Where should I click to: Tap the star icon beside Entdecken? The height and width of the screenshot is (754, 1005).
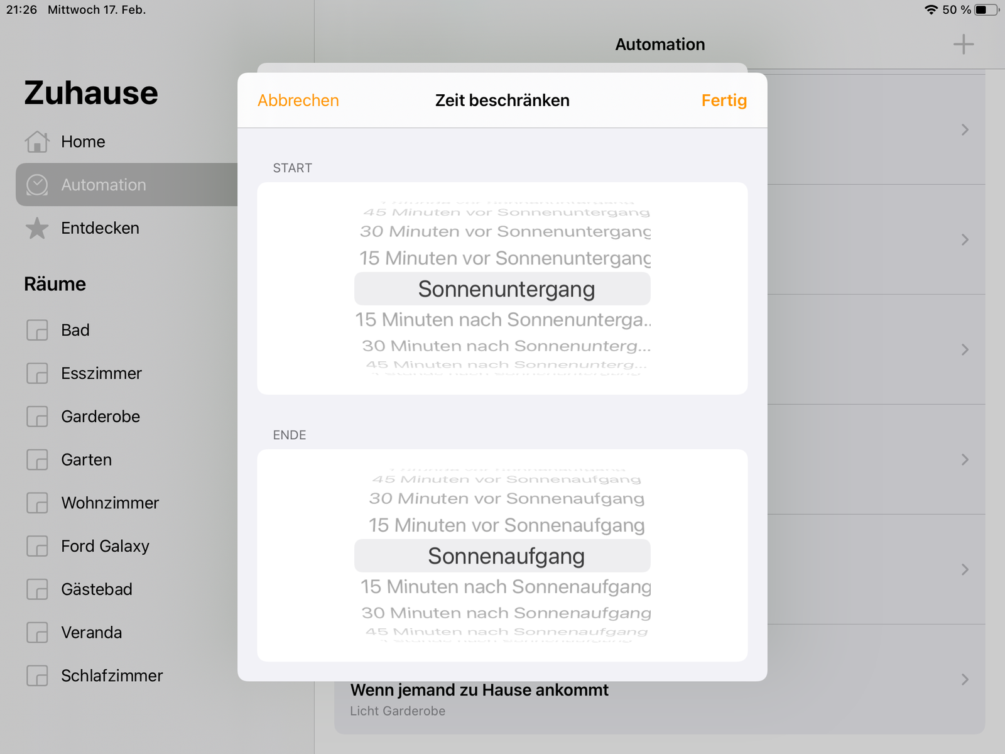[37, 228]
